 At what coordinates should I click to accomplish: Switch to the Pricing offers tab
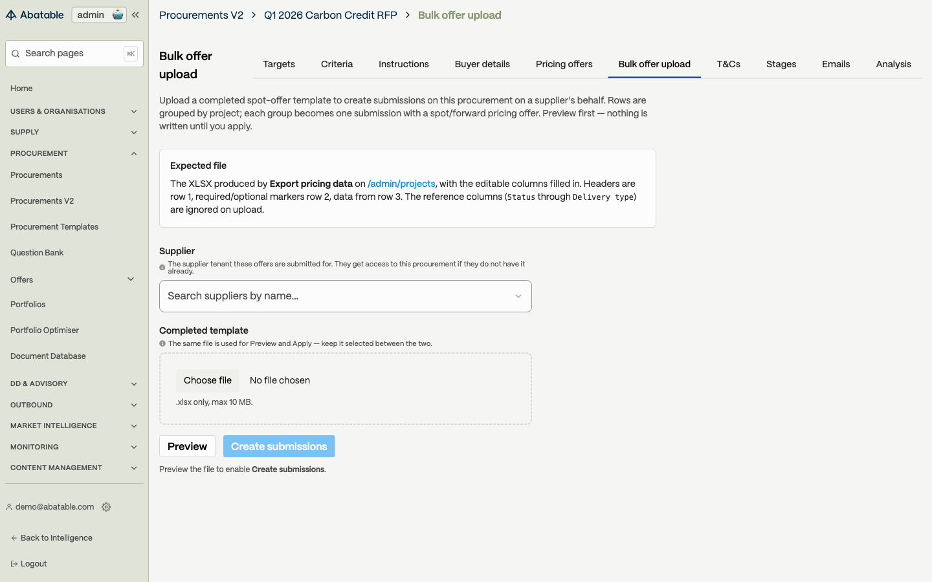point(564,64)
